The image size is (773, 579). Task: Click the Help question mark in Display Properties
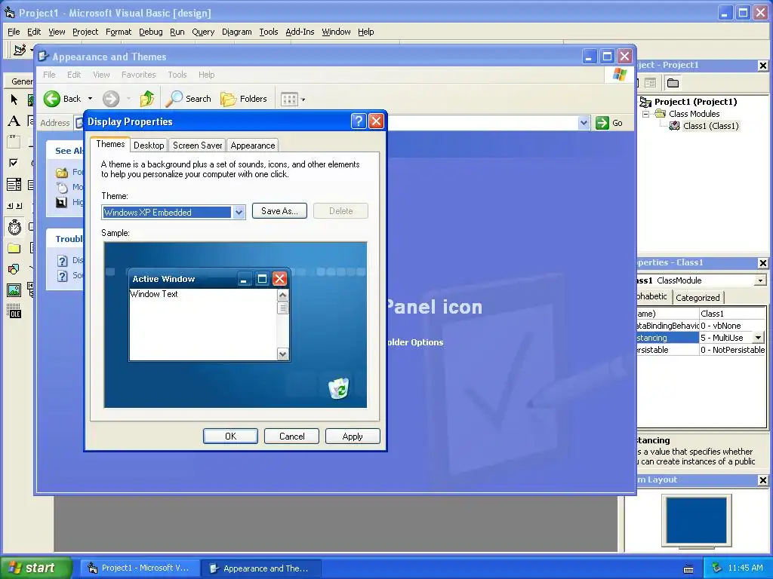coord(359,121)
